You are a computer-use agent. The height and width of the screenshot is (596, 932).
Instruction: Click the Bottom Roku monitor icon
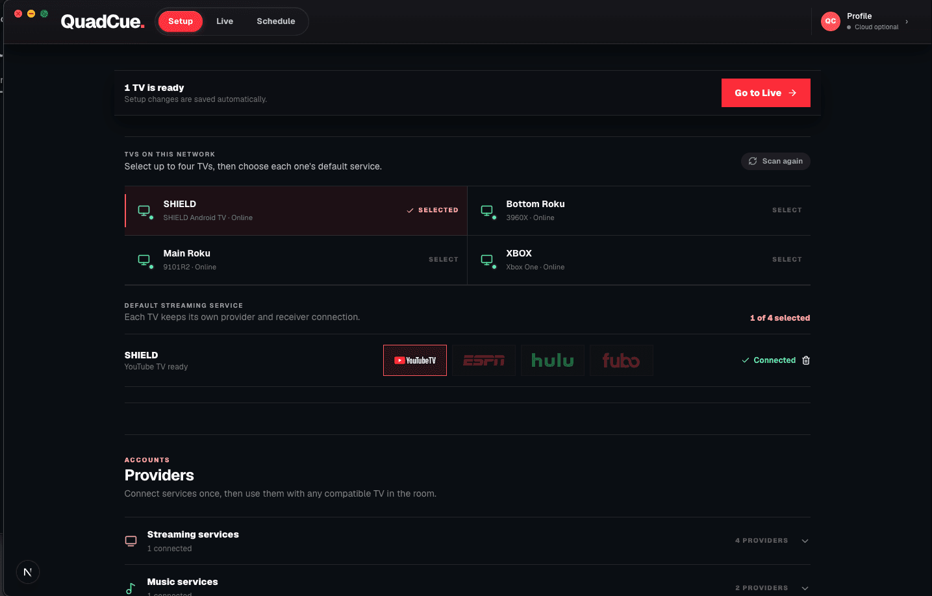(487, 210)
